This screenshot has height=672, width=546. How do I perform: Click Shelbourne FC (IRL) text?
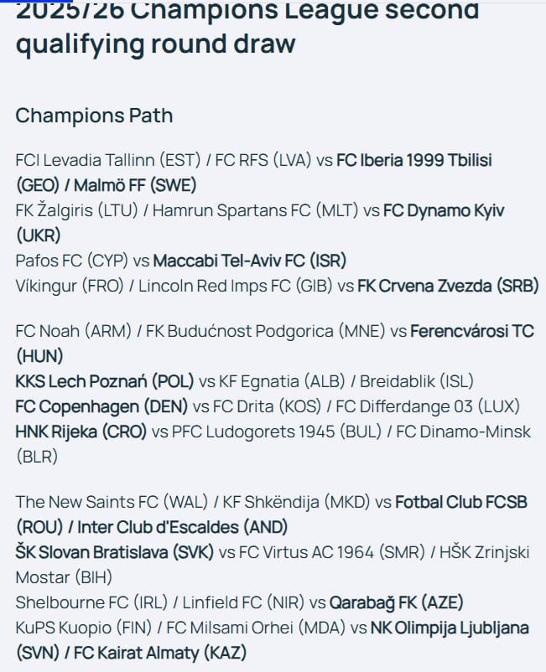[91, 602]
